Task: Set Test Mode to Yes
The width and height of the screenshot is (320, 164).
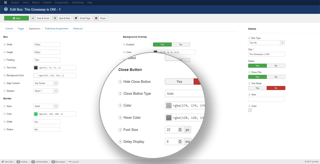Action: coord(257,88)
